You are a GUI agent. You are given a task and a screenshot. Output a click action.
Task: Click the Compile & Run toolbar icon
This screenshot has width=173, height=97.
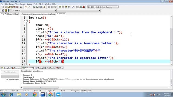tap(66, 7)
